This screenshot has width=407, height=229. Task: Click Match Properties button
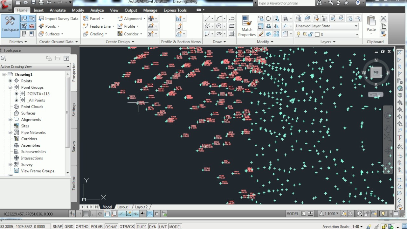coord(247,26)
